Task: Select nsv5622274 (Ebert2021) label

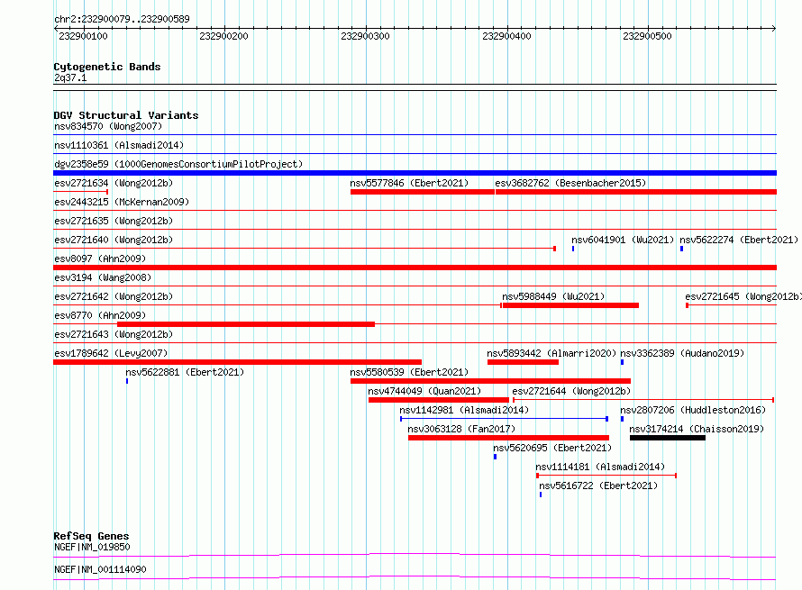Action: click(739, 240)
